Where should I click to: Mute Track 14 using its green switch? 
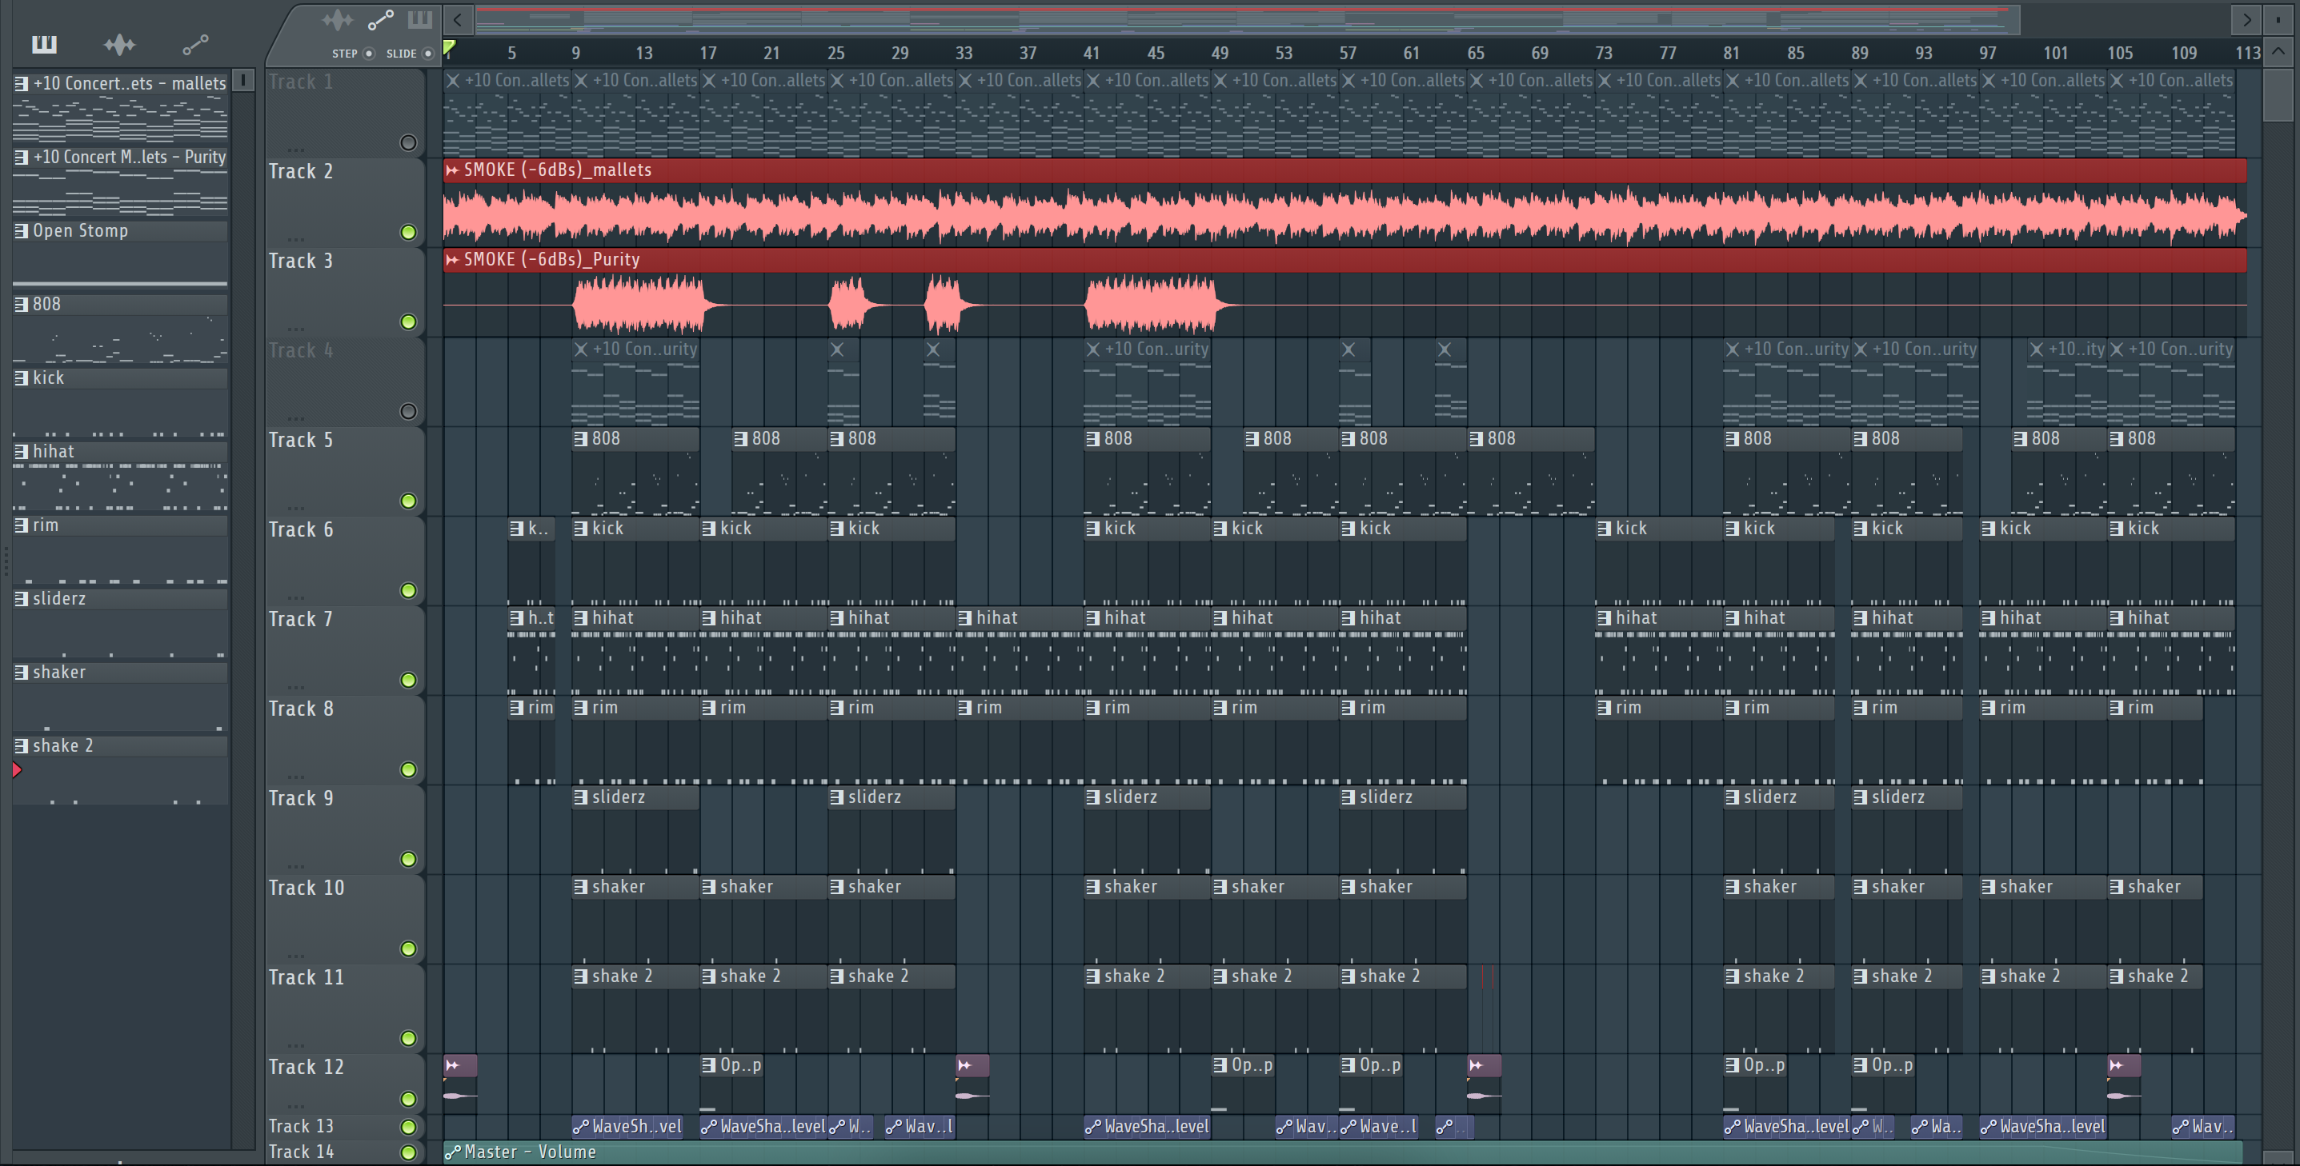click(x=408, y=1152)
